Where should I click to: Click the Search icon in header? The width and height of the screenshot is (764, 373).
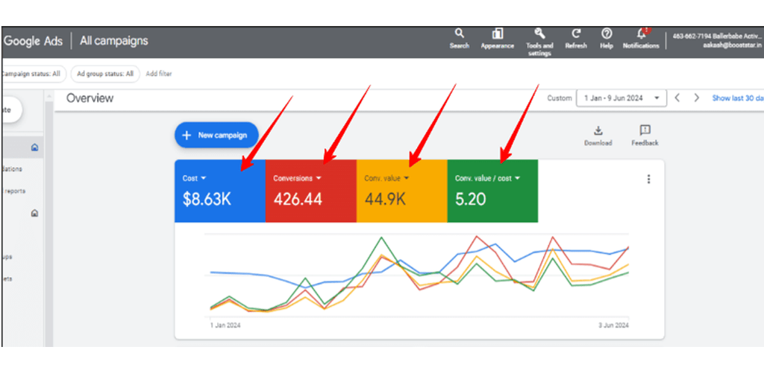[x=459, y=34]
